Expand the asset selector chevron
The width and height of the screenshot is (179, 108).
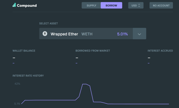[x=139, y=34]
